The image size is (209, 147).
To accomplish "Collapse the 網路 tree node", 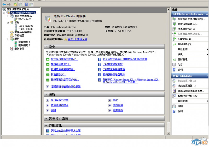I will tap(8, 39).
